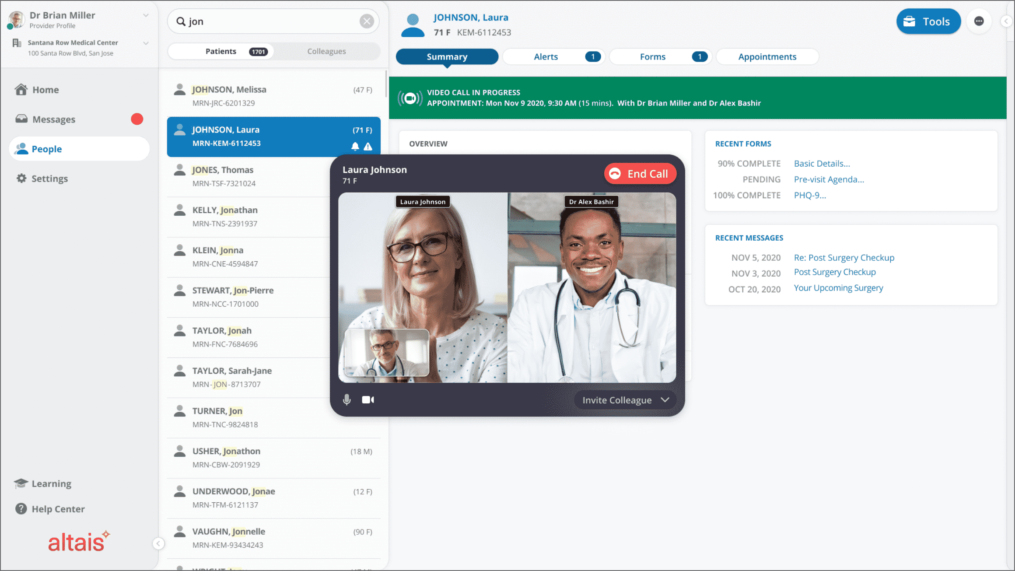
Task: Click the self-view video thumbnail
Action: click(387, 353)
